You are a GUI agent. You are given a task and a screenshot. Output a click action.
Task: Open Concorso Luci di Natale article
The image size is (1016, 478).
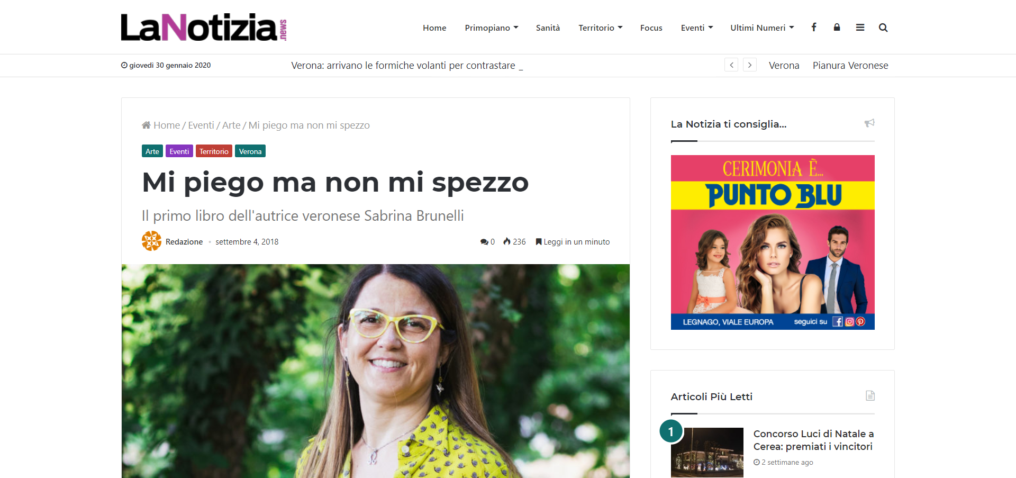pyautogui.click(x=813, y=440)
